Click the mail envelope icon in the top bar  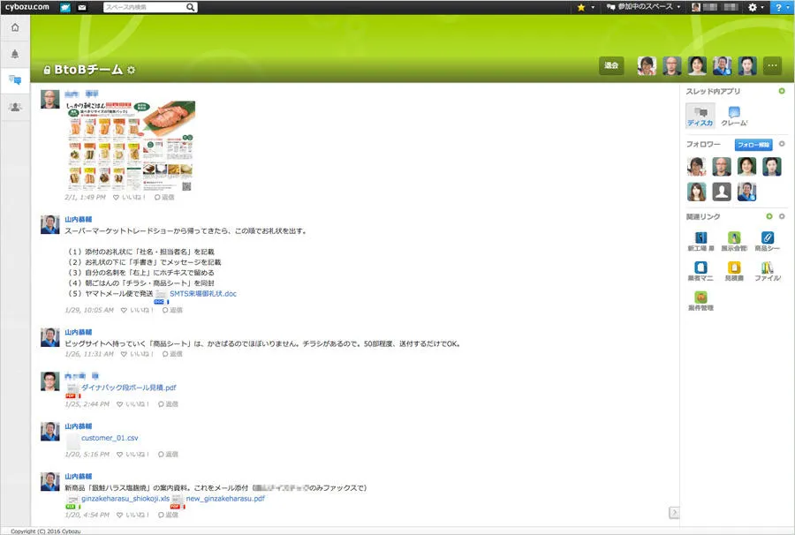[82, 7]
